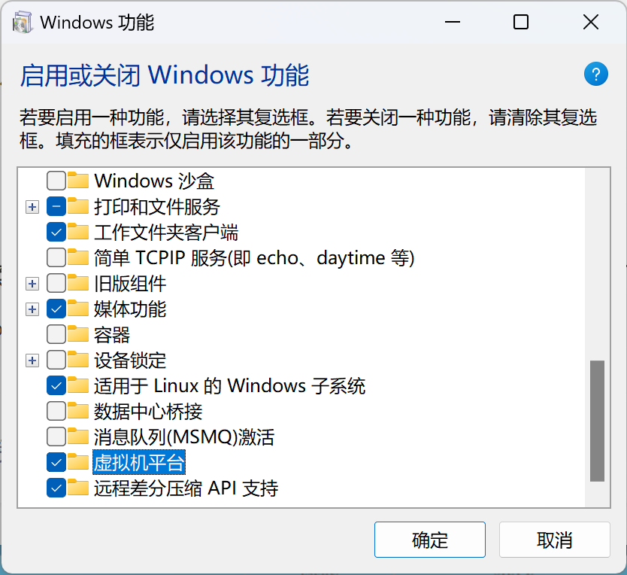Click the folder icon beside 虚拟机平台

[78, 462]
